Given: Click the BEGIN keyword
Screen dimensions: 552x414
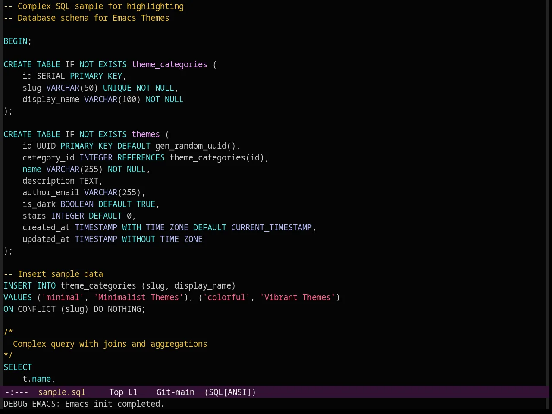Looking at the screenshot, I should click(x=16, y=41).
